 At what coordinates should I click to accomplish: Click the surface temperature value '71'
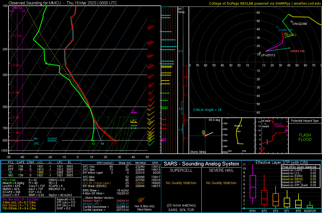116,144
